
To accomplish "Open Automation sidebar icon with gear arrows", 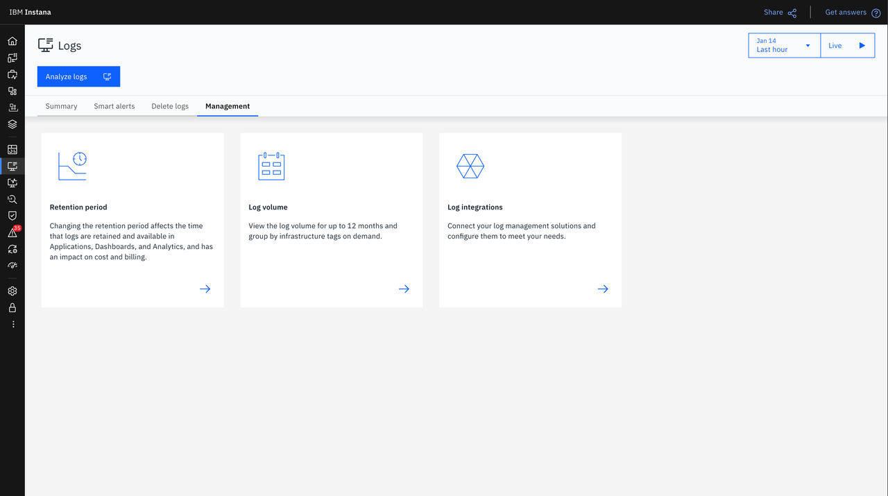I will pyautogui.click(x=12, y=249).
